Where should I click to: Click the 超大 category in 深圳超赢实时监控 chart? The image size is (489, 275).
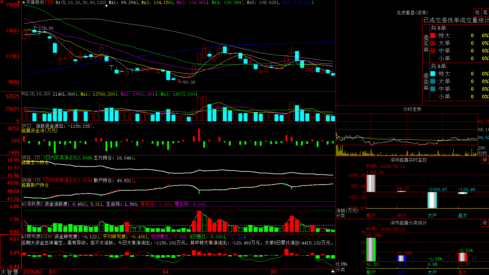[x=462, y=215]
